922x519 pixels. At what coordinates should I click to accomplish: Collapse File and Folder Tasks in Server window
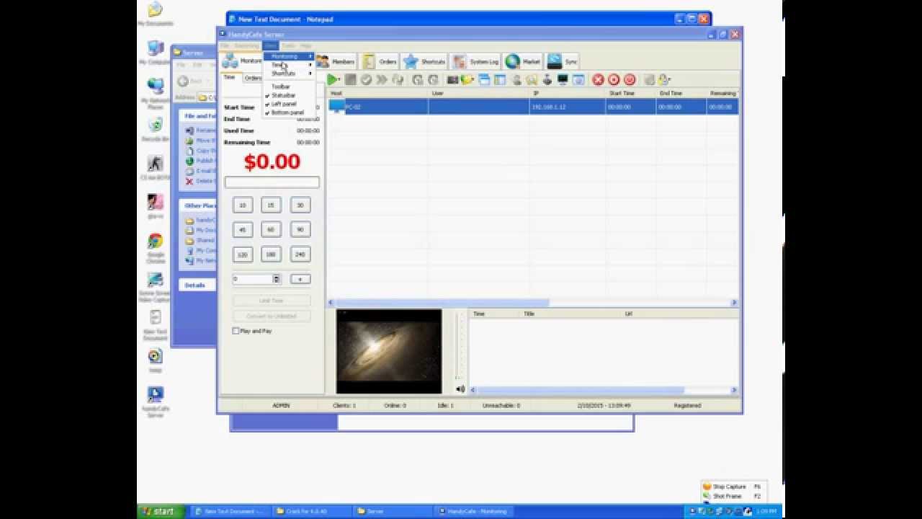click(x=197, y=116)
